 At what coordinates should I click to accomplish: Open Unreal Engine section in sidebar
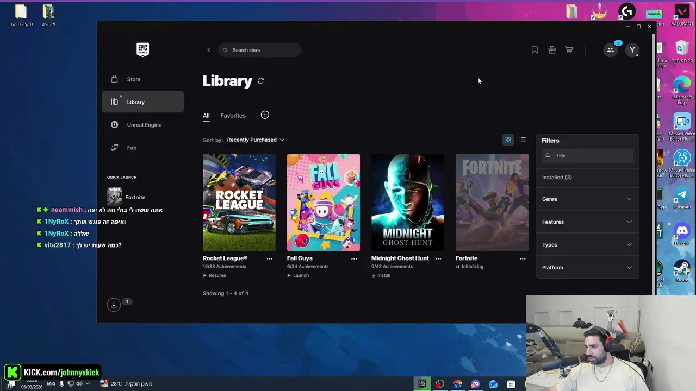pos(142,125)
